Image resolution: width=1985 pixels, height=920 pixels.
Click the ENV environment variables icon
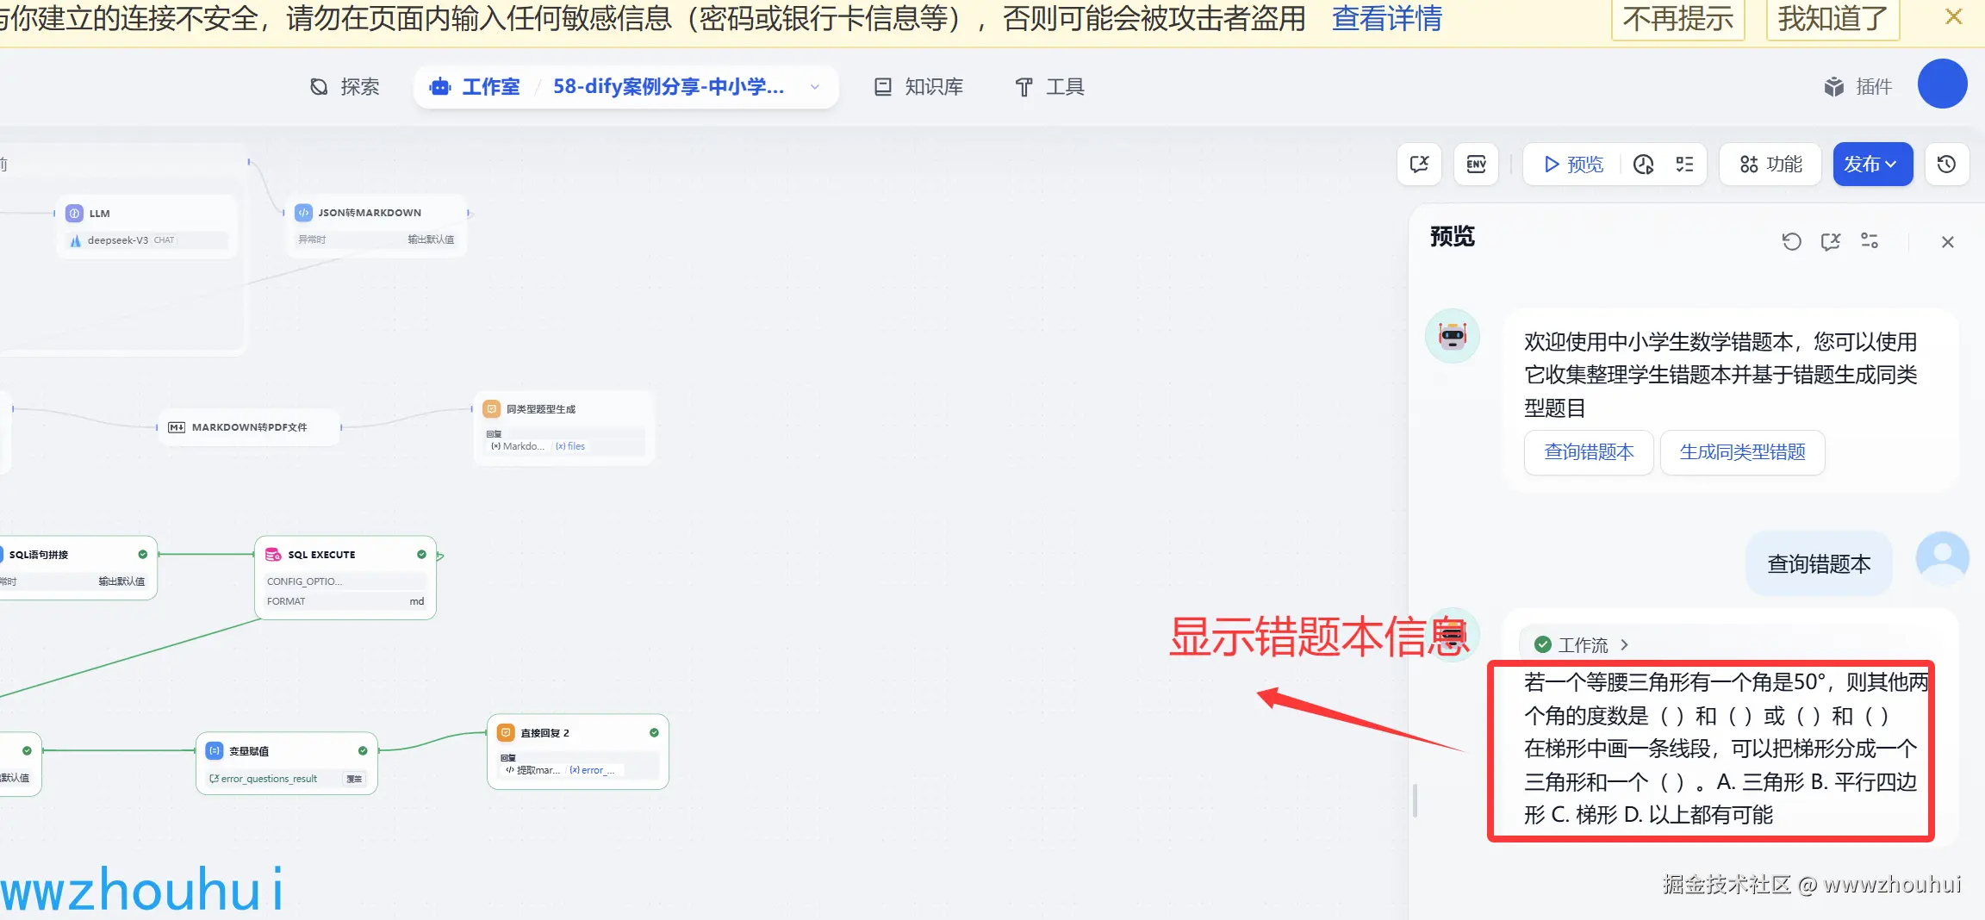1476,164
